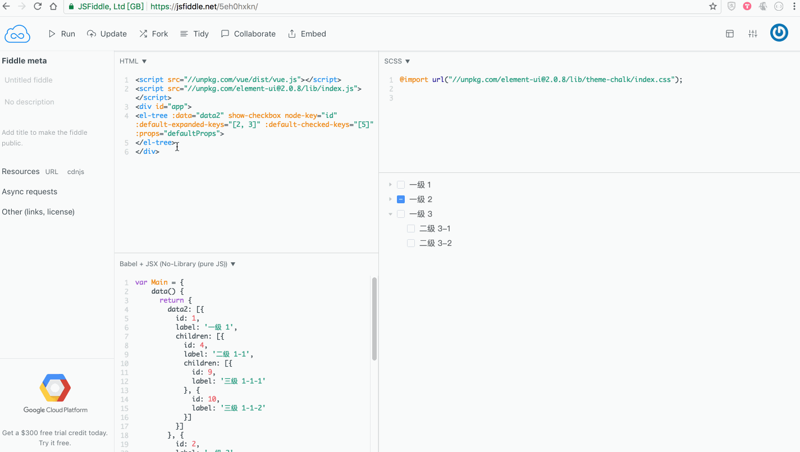Click the Google Cloud Platform logo
800x452 pixels.
point(54,387)
